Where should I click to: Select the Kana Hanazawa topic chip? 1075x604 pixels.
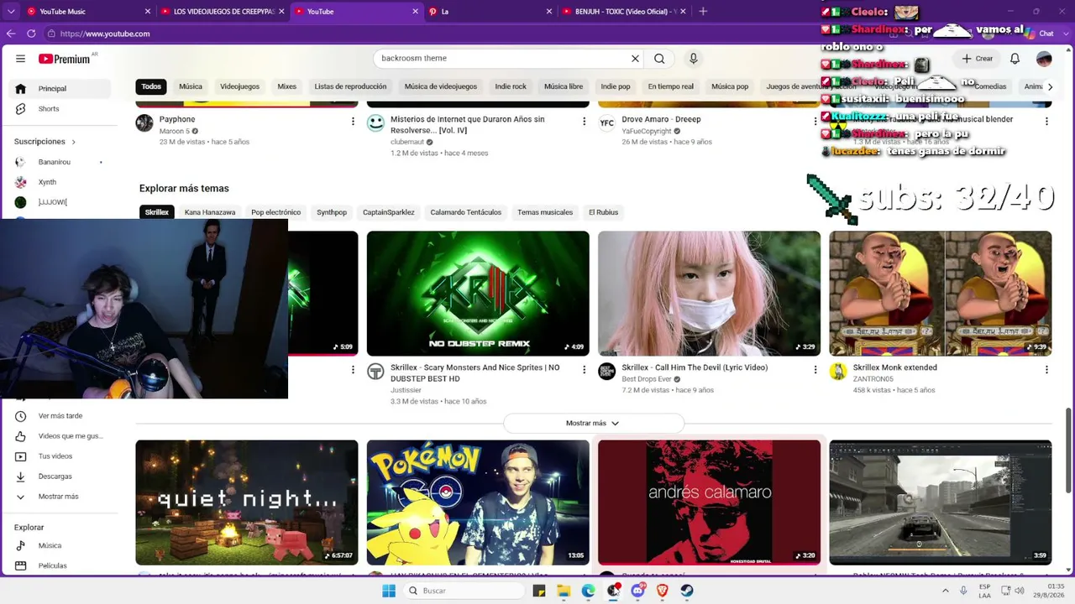click(210, 212)
